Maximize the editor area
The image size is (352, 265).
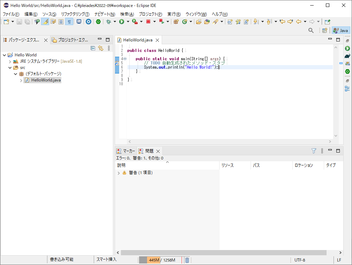(x=338, y=40)
